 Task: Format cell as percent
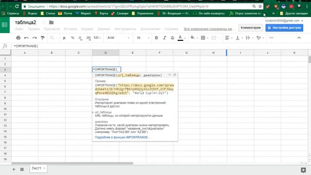point(72,38)
